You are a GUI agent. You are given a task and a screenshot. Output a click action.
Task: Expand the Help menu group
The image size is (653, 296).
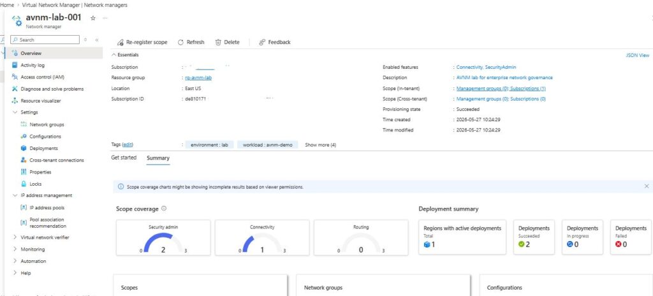click(15, 273)
